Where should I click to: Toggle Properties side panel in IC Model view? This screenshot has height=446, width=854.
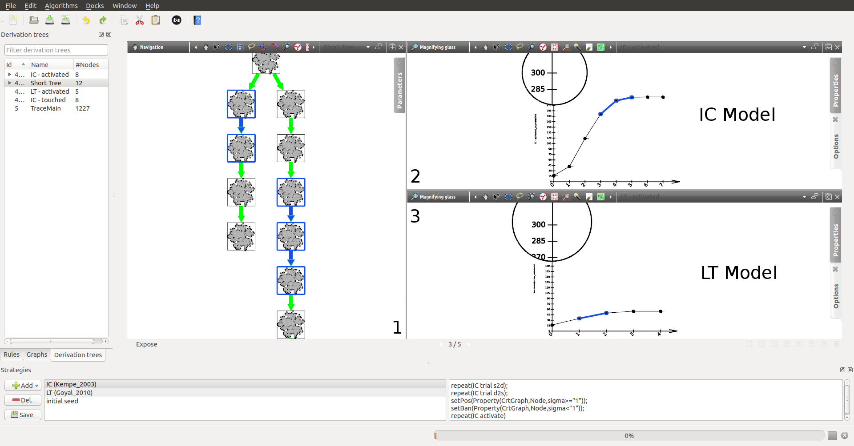[x=836, y=89]
